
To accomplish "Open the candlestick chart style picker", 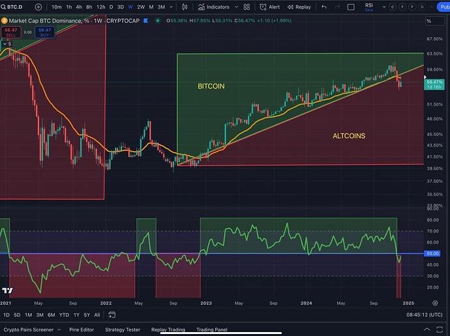I will [x=185, y=7].
